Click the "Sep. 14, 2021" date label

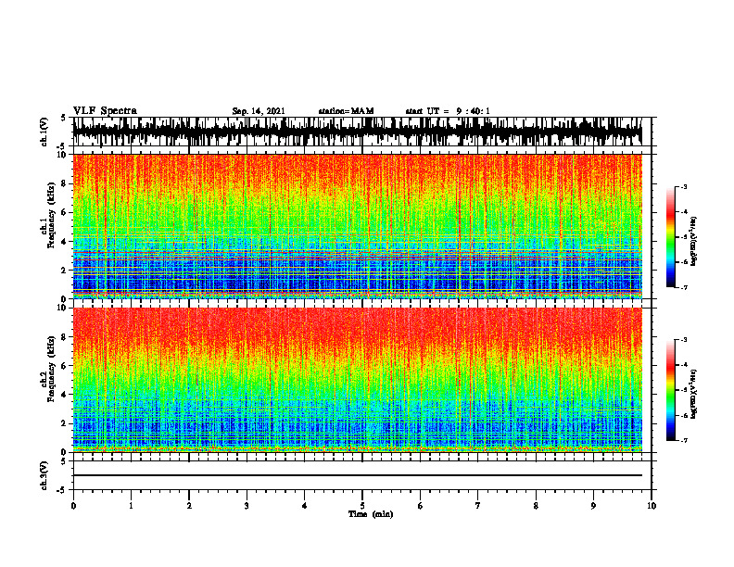click(x=259, y=111)
